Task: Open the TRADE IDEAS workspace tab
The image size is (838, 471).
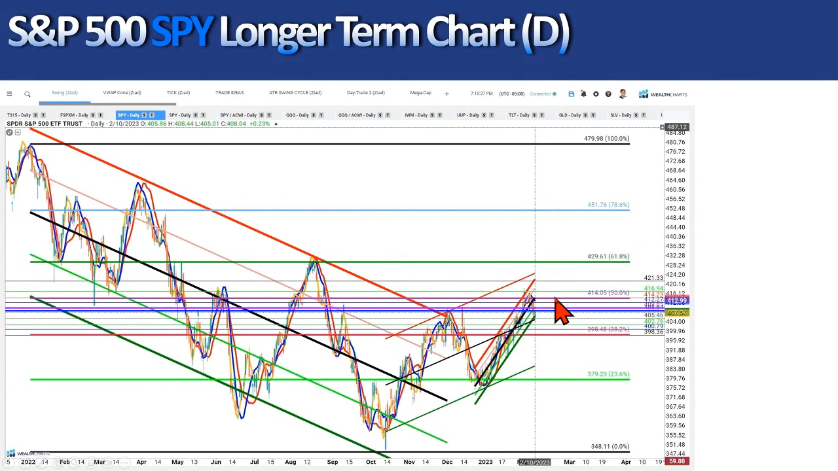Action: pos(229,93)
